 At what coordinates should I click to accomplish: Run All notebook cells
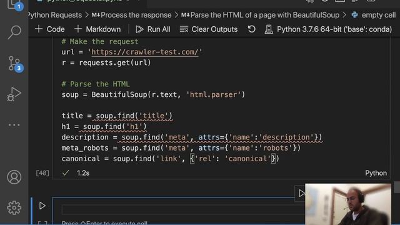(x=152, y=29)
